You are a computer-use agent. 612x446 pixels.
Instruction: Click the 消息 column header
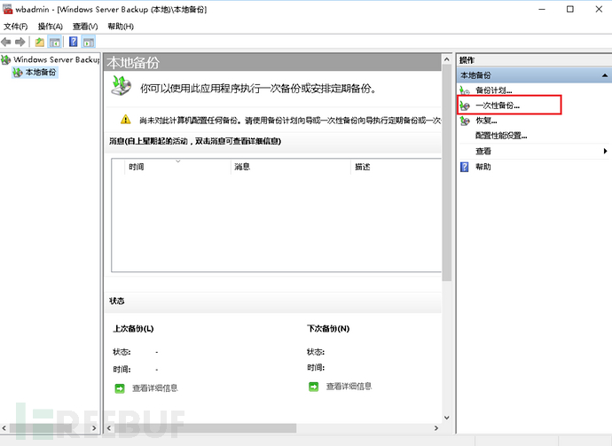point(291,167)
